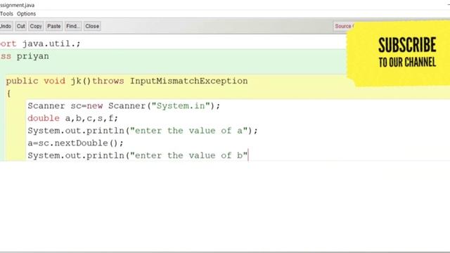Click the Copy toolbar button
Screen dimensions: 450x253
click(x=36, y=26)
